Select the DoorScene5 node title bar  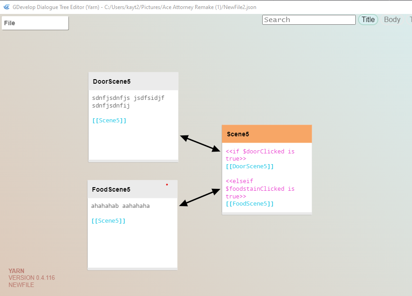(x=112, y=81)
